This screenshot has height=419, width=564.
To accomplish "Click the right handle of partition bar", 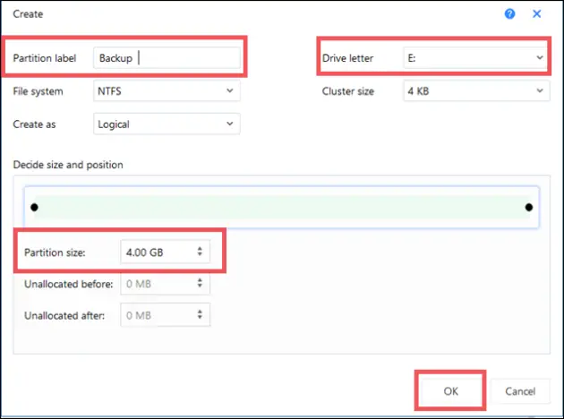I will click(x=529, y=208).
